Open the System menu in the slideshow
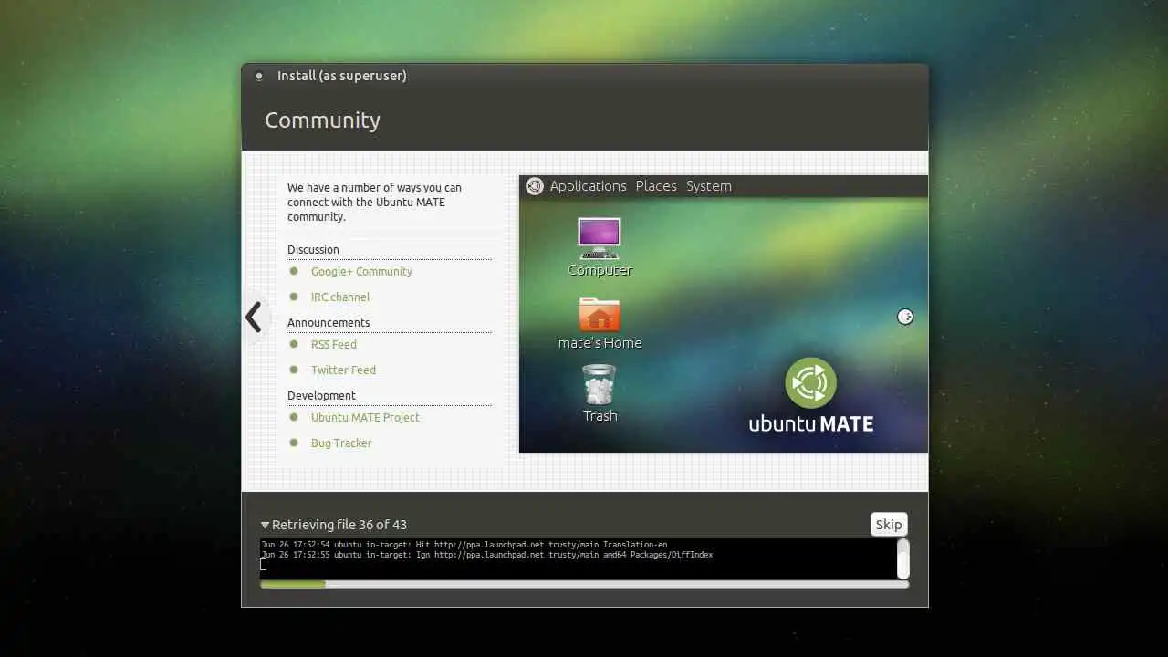Image resolution: width=1168 pixels, height=657 pixels. pyautogui.click(x=709, y=186)
